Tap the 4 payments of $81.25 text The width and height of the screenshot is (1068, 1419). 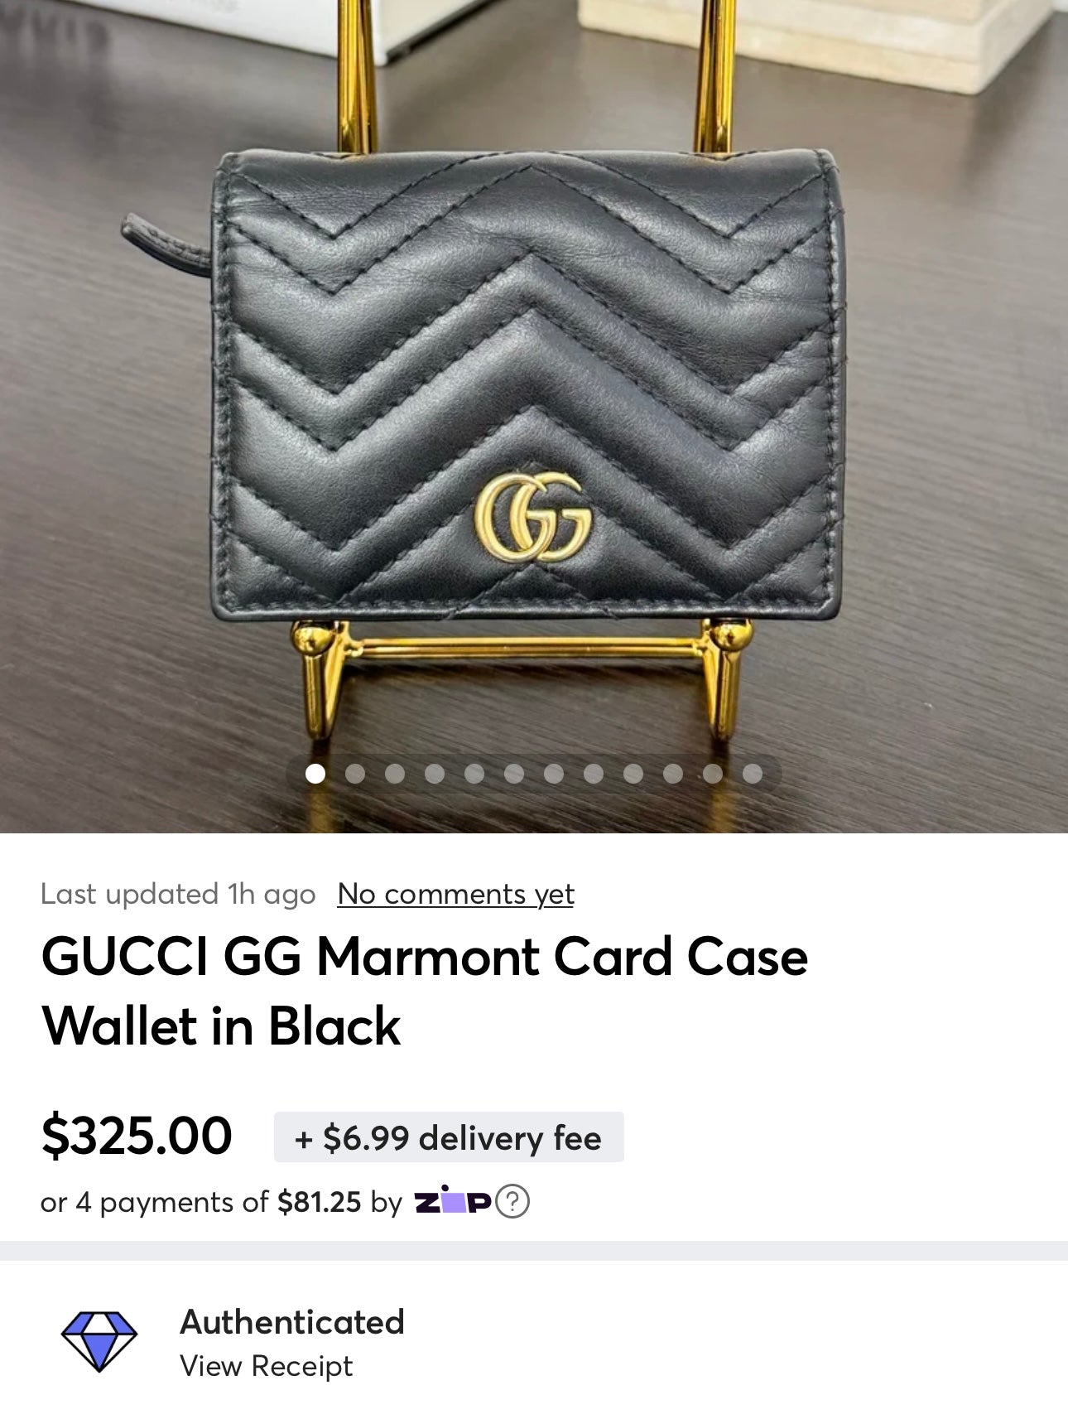click(219, 1202)
